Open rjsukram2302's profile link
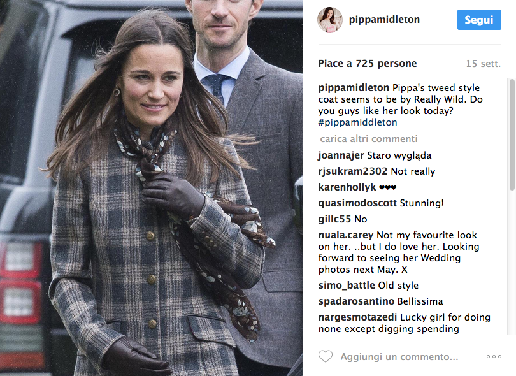Screen dimensions: 516x376 (353, 171)
